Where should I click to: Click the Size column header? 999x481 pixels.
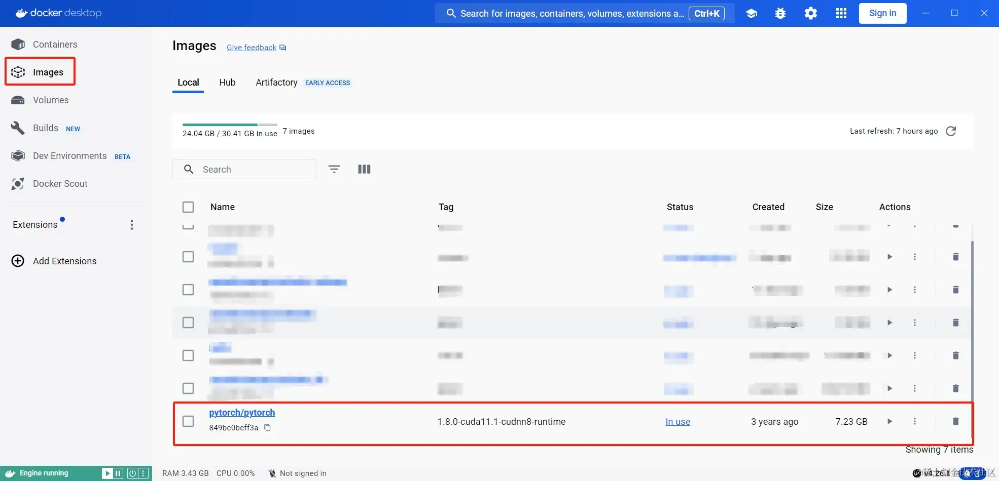click(x=824, y=207)
